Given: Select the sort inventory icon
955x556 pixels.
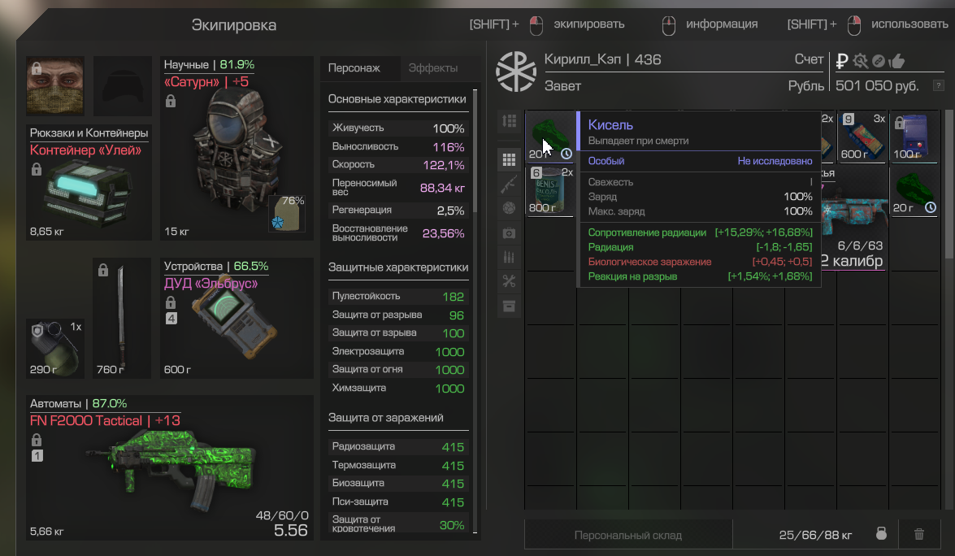Looking at the screenshot, I should (x=509, y=121).
